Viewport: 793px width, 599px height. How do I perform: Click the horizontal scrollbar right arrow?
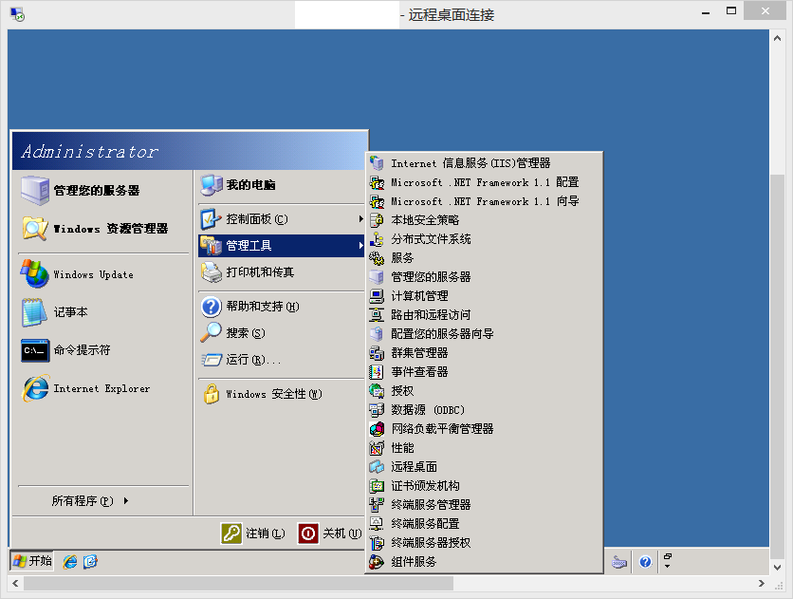coord(762,583)
